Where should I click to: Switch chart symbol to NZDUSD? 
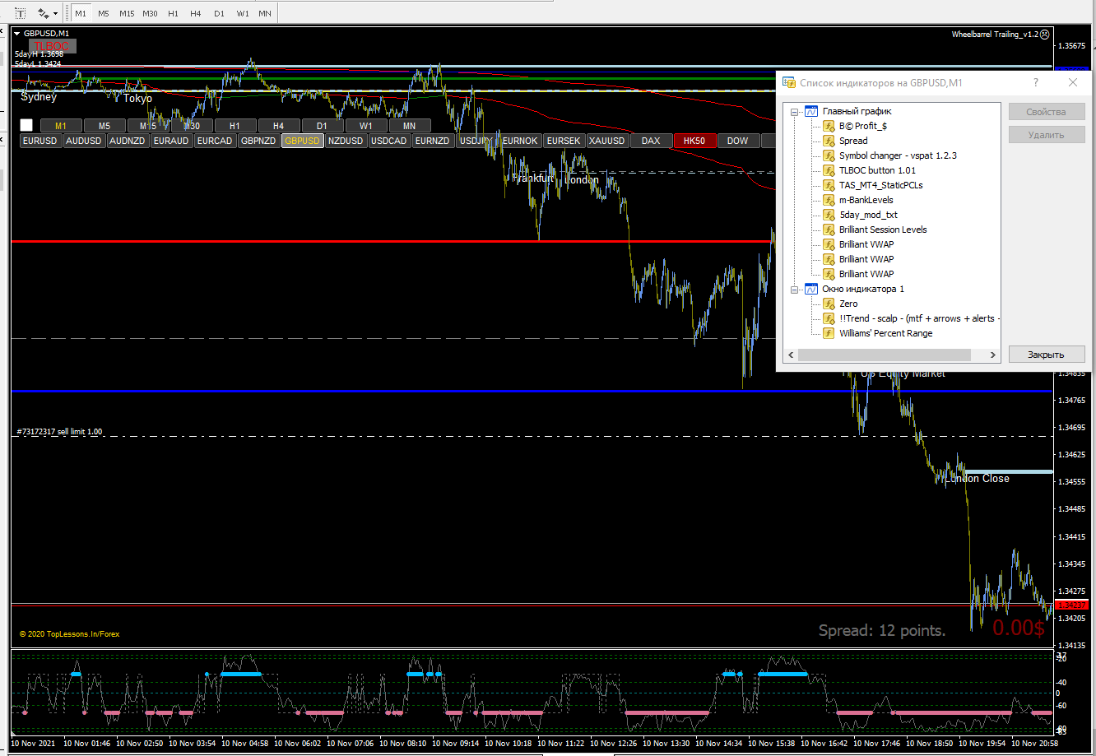point(346,141)
